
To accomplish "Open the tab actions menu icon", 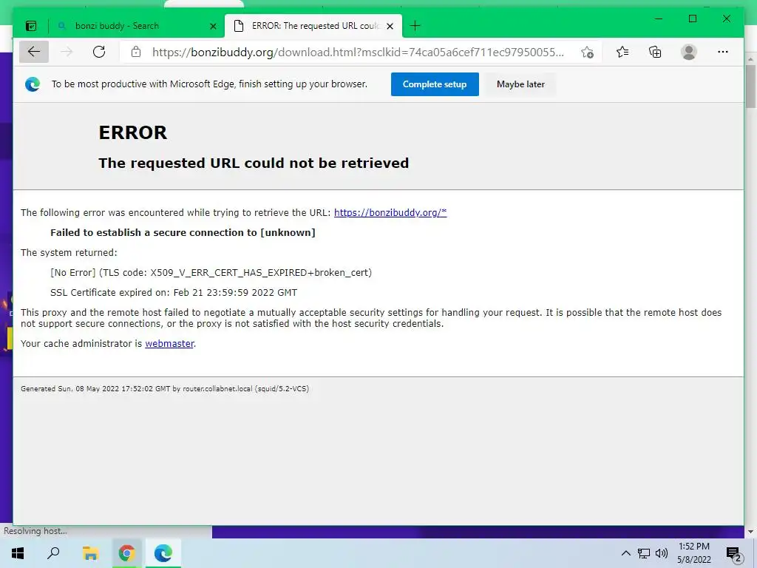I will click(x=31, y=26).
